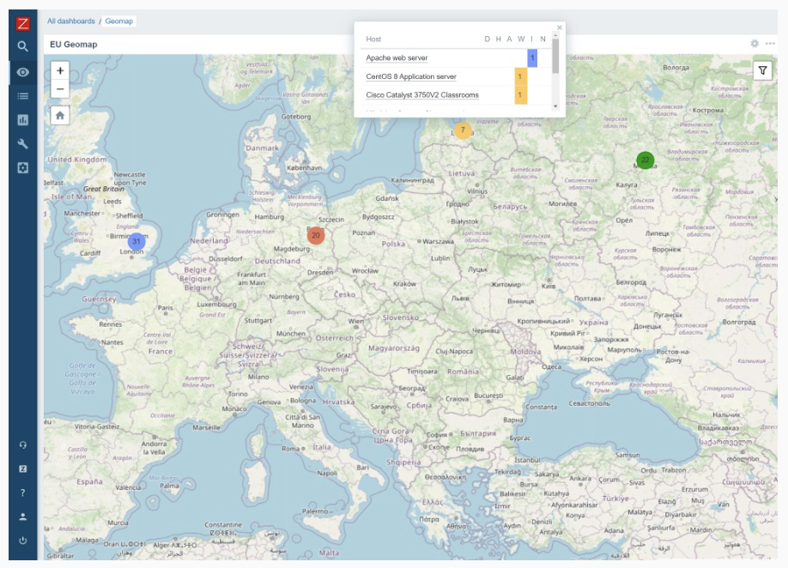Open the Reports bar-chart icon
Screen dimensions: 788x568
(x=23, y=120)
